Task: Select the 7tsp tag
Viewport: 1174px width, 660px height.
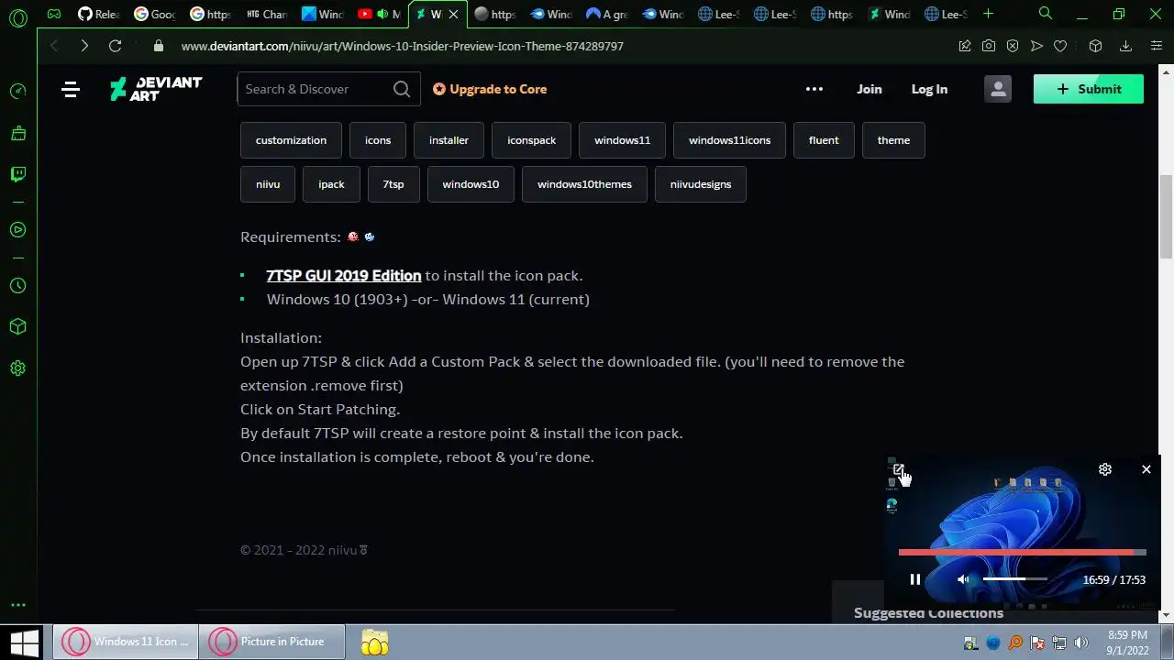Action: [393, 184]
